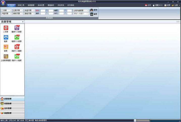The width and height of the screenshot is (181, 122).
Task: Select the 信息管理 ribbon tab
Action: tap(31, 5)
